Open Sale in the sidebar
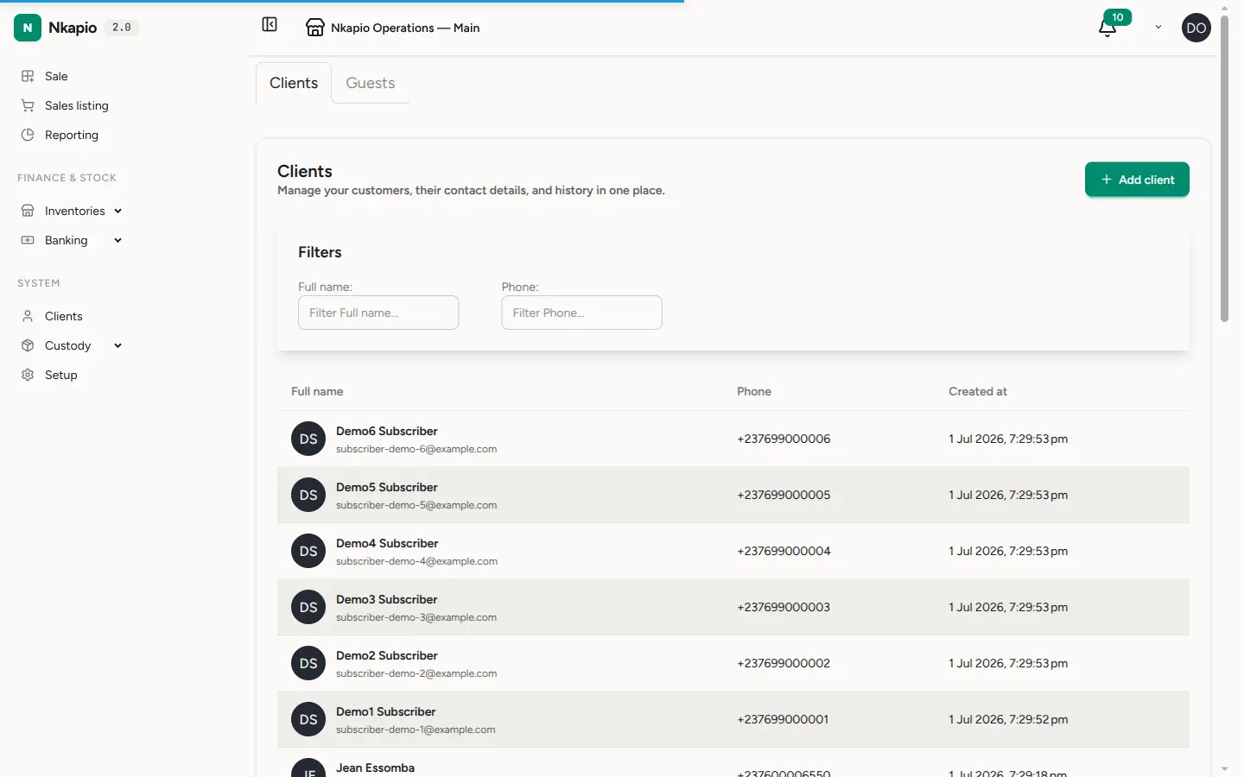Image resolution: width=1244 pixels, height=777 pixels. (x=56, y=76)
